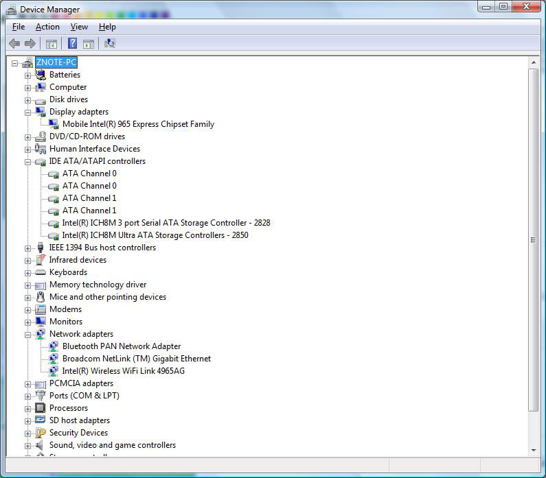
Task: Collapse the Network adapters node
Action: point(27,335)
